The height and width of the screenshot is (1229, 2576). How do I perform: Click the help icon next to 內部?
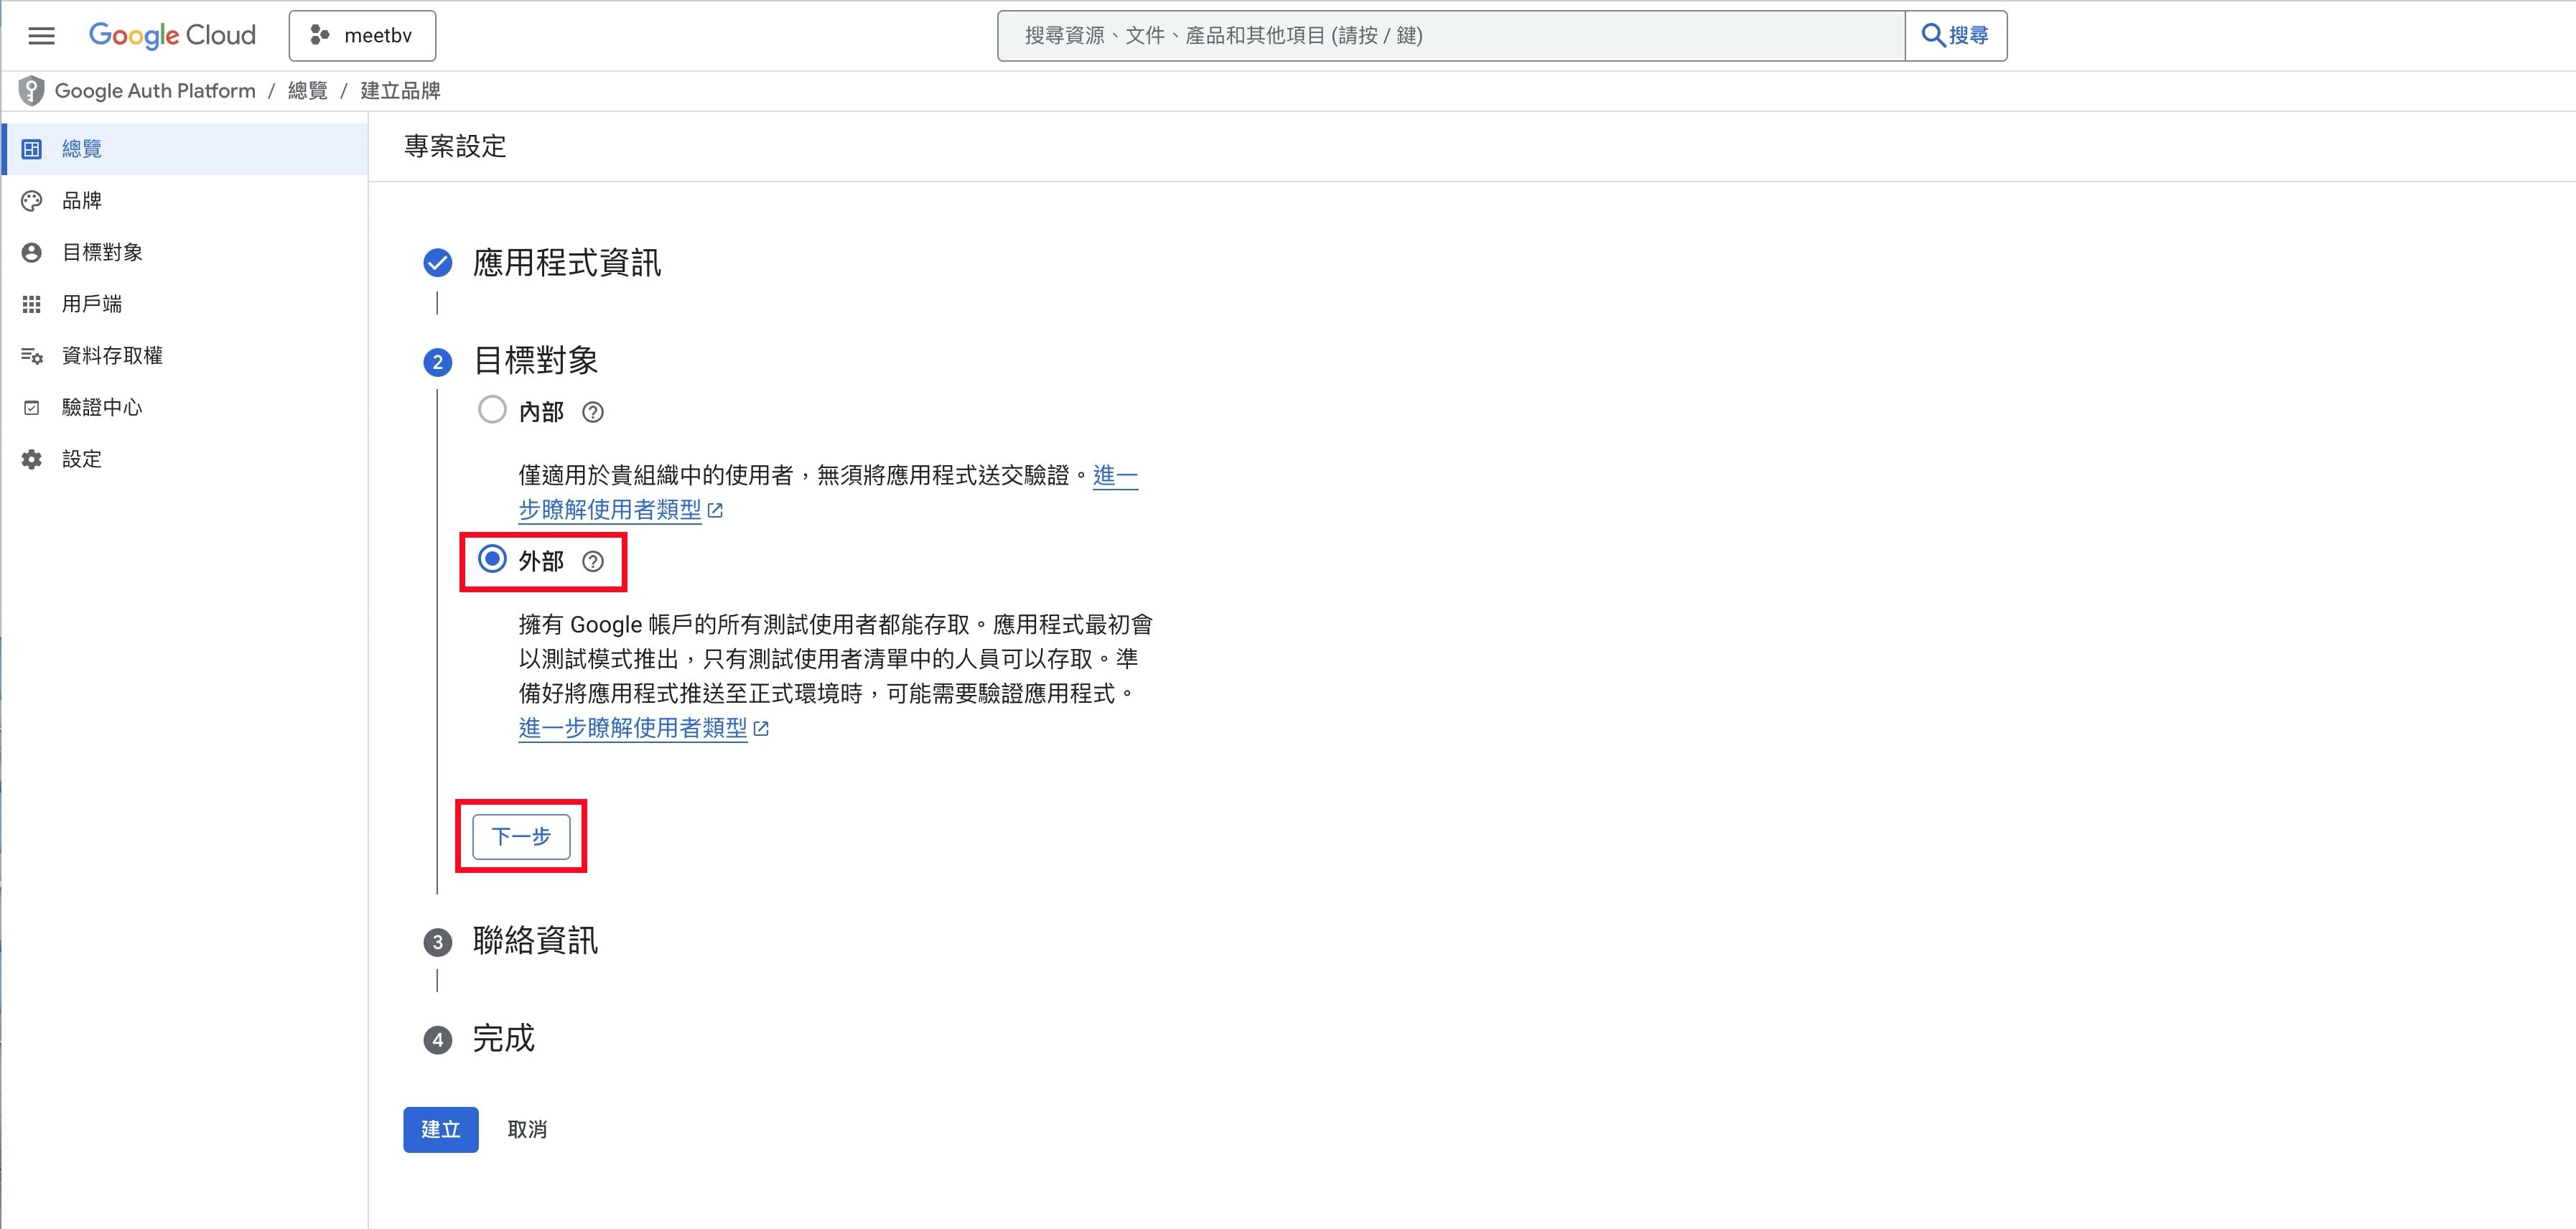point(593,412)
